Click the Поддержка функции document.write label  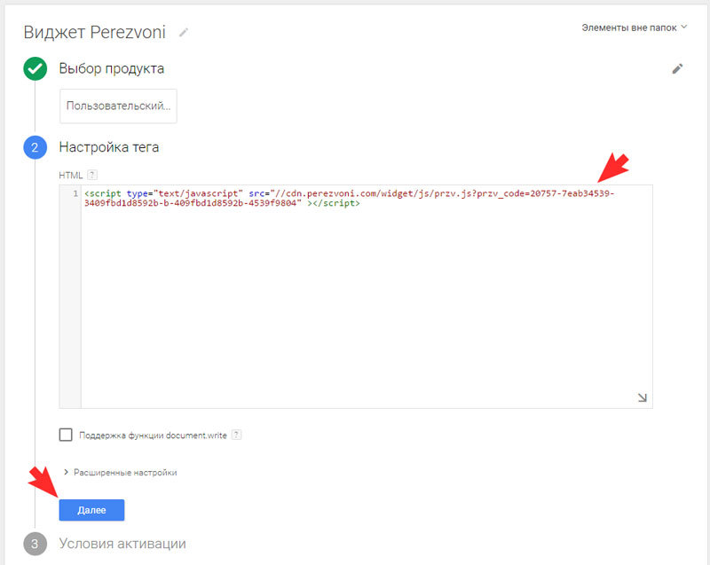pos(153,436)
